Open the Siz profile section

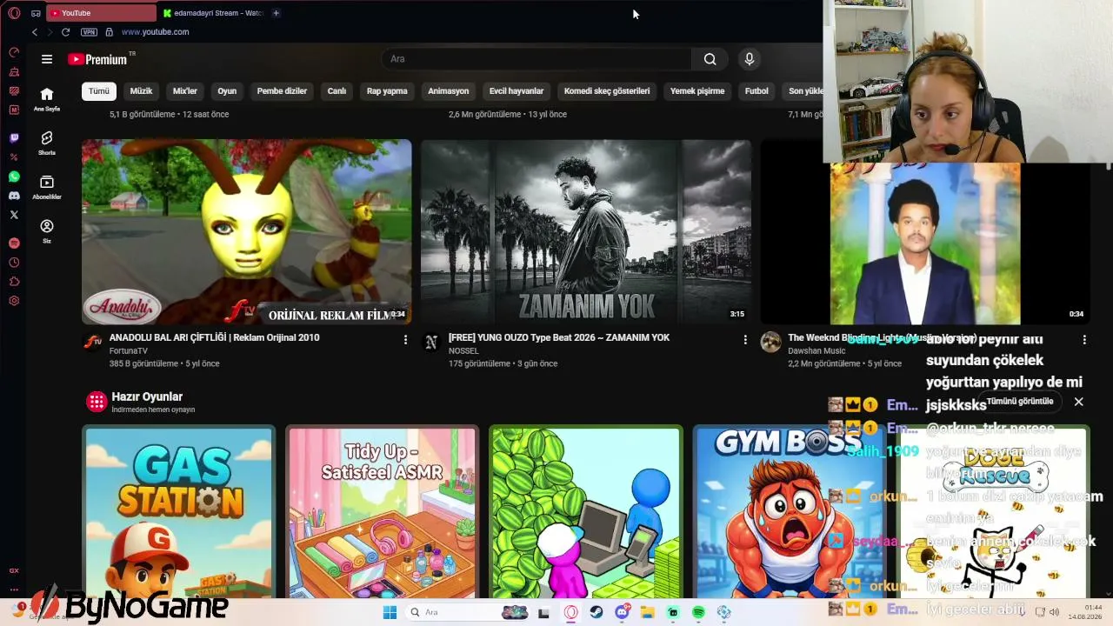[47, 230]
